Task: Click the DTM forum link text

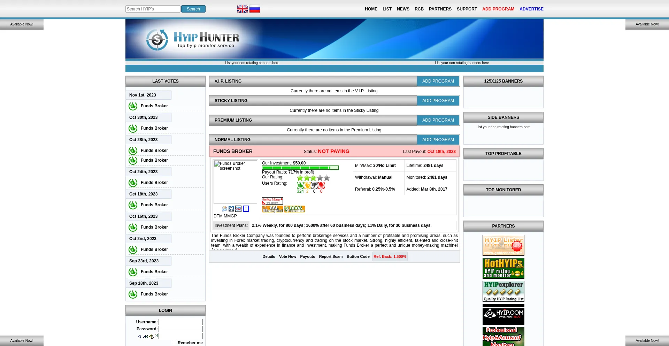Action: click(x=218, y=216)
